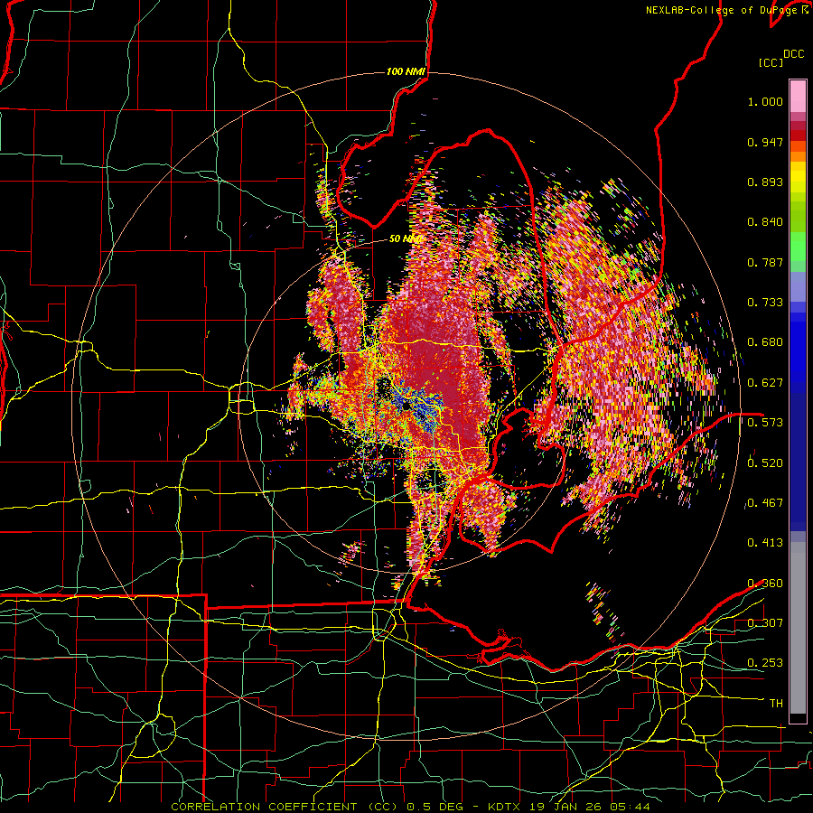Click the 0.413 colorbar value label

765,542
